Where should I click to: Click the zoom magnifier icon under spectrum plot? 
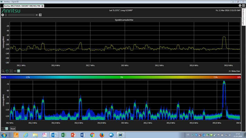click(3, 71)
